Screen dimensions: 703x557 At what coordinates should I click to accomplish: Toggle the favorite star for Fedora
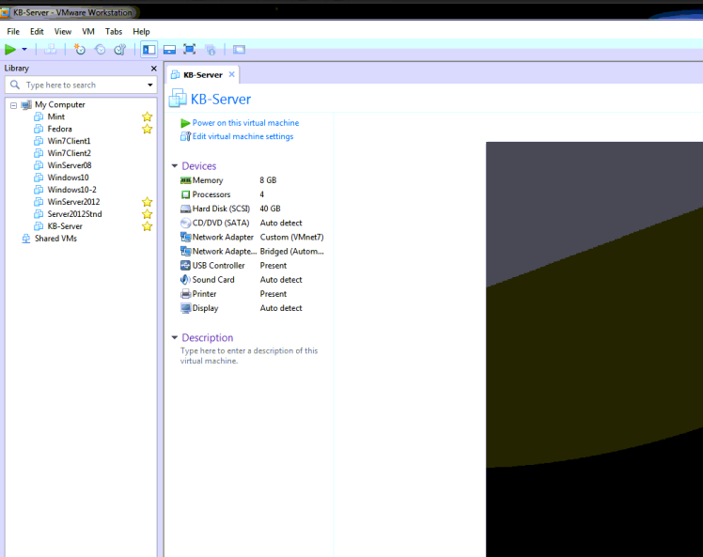click(147, 129)
